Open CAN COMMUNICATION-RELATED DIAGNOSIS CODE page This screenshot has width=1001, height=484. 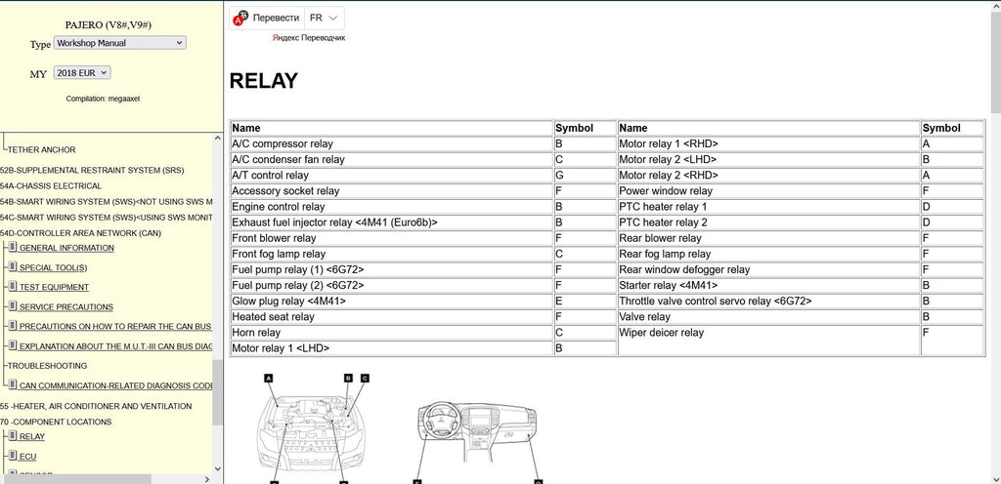(x=115, y=385)
